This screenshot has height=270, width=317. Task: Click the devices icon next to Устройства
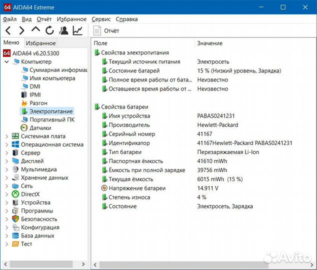(15, 202)
